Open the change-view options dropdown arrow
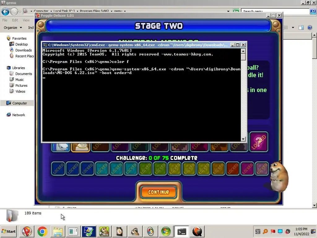317x238 pixels. pyautogui.click(x=293, y=28)
